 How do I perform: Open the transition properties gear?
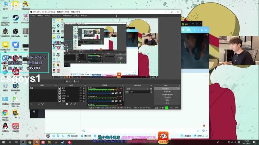point(151,89)
